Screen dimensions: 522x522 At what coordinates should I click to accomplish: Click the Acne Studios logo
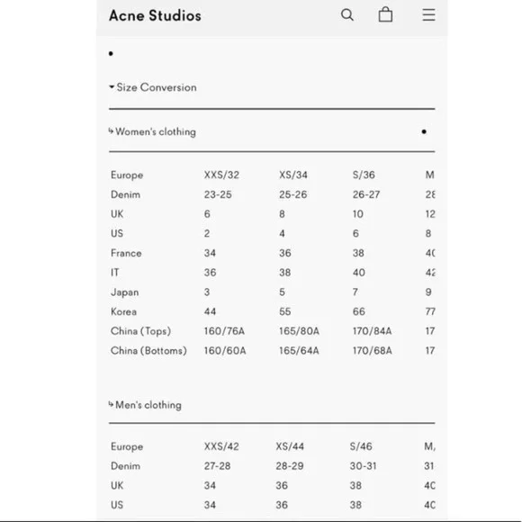[x=155, y=15]
